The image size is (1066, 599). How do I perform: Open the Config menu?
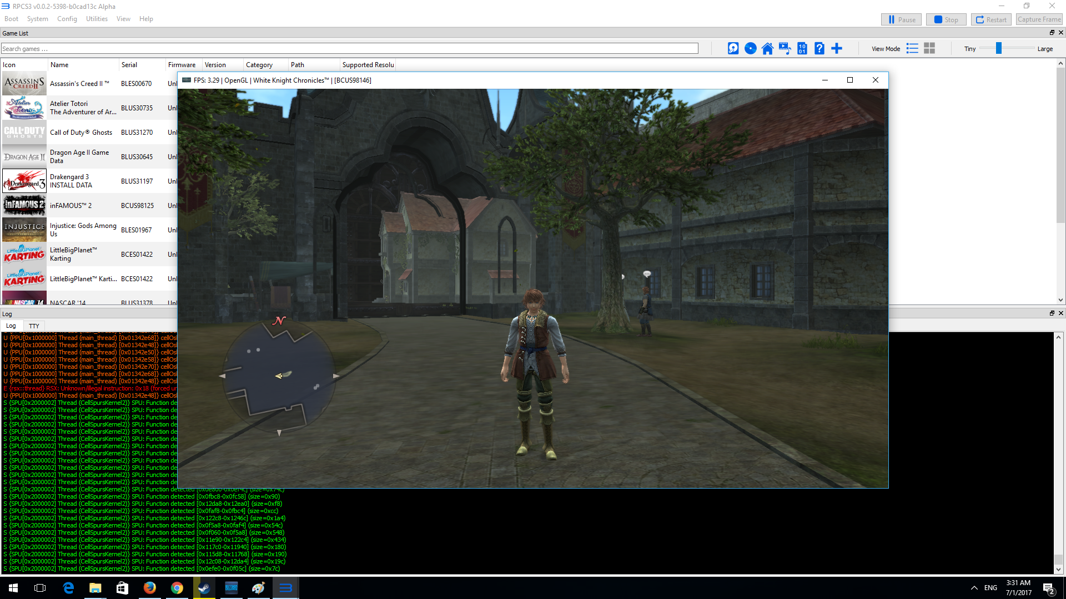(x=67, y=19)
